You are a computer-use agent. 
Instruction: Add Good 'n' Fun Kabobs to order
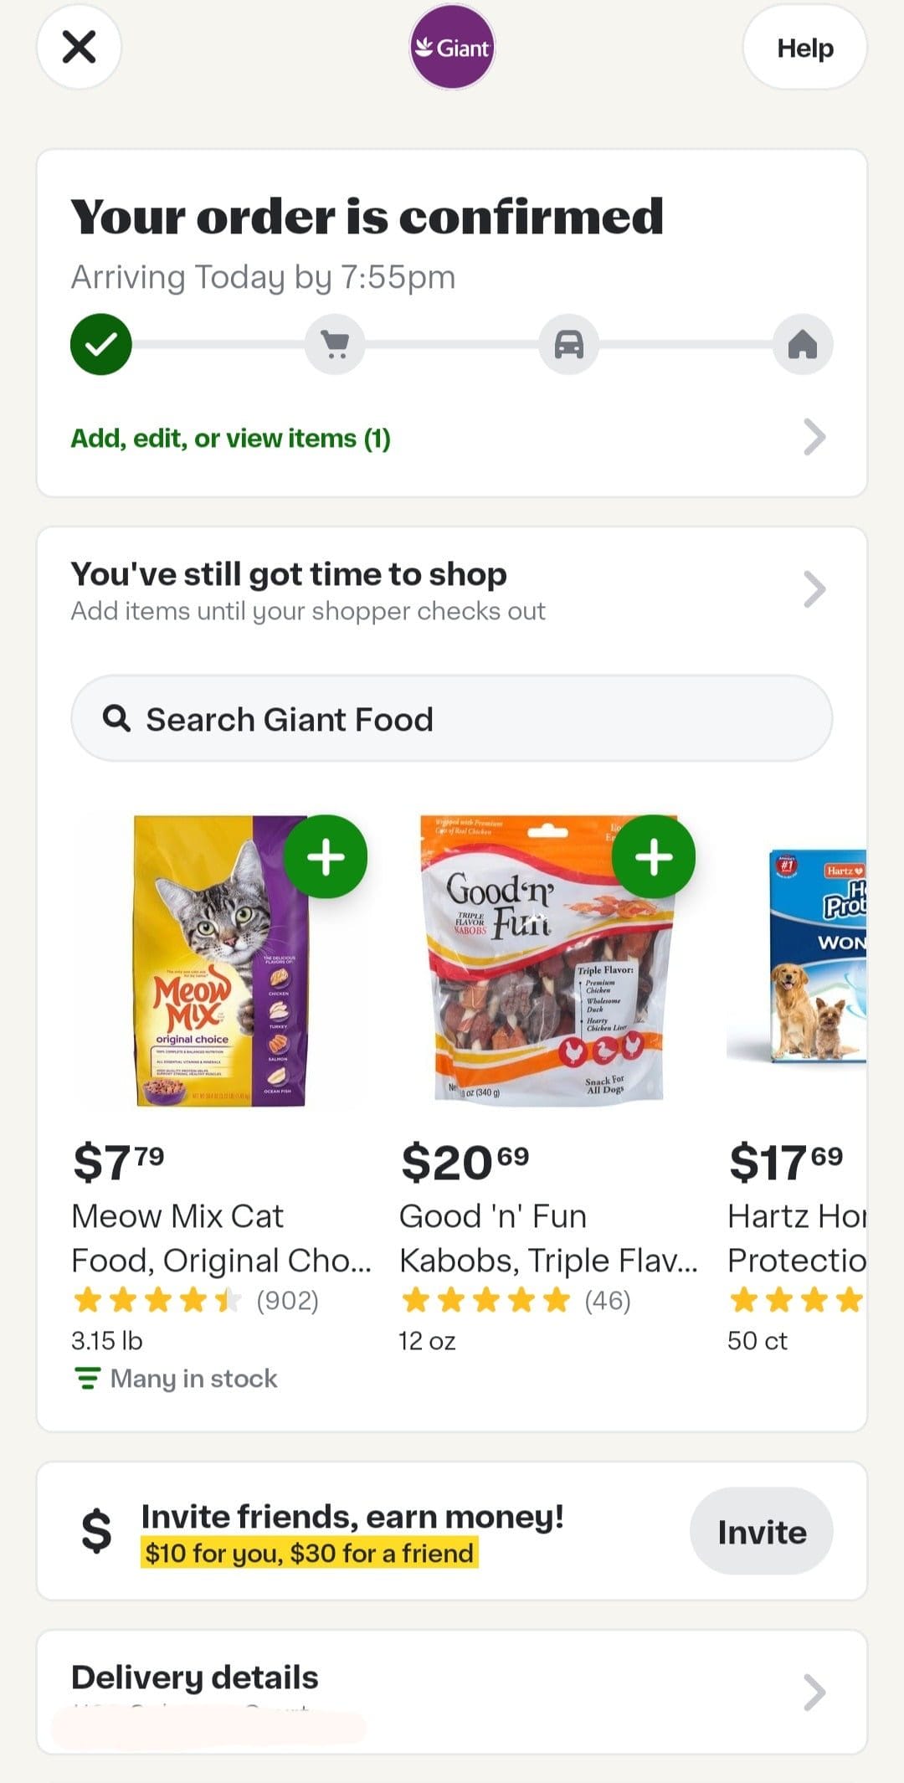tap(654, 856)
